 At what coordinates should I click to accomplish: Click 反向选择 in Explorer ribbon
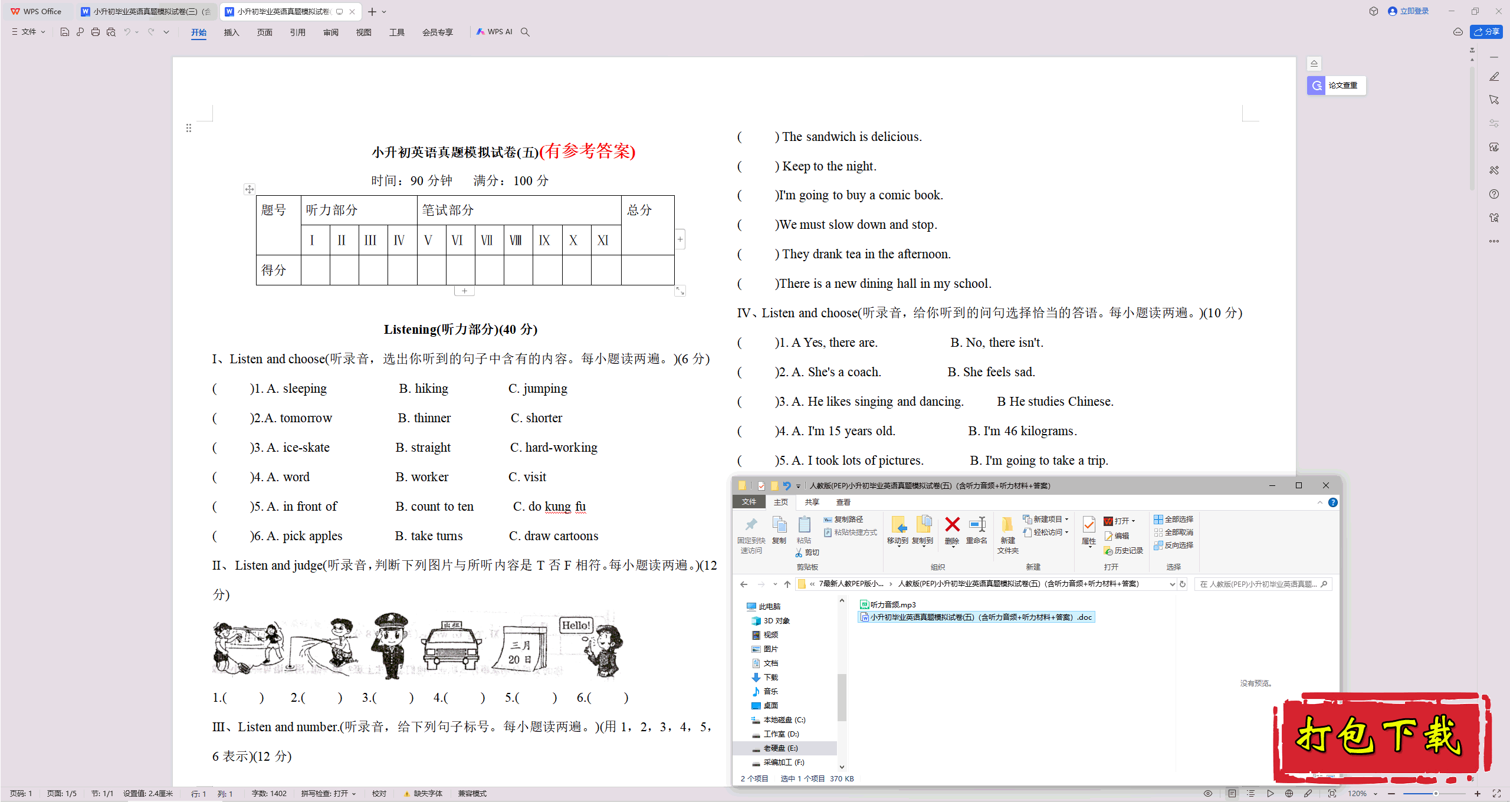1174,545
